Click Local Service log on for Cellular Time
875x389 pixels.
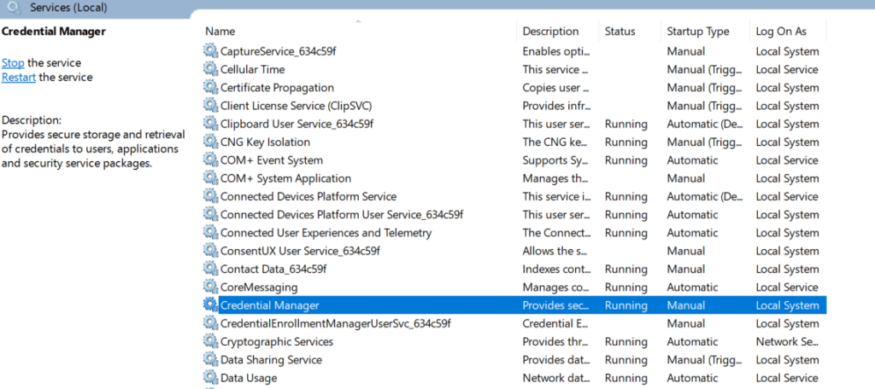pyautogui.click(x=787, y=69)
